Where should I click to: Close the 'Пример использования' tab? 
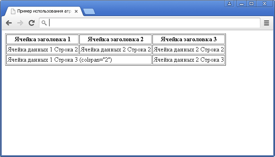point(76,11)
